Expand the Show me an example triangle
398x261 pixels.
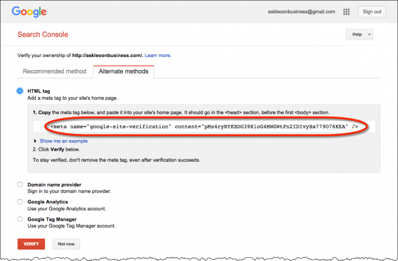[35, 141]
